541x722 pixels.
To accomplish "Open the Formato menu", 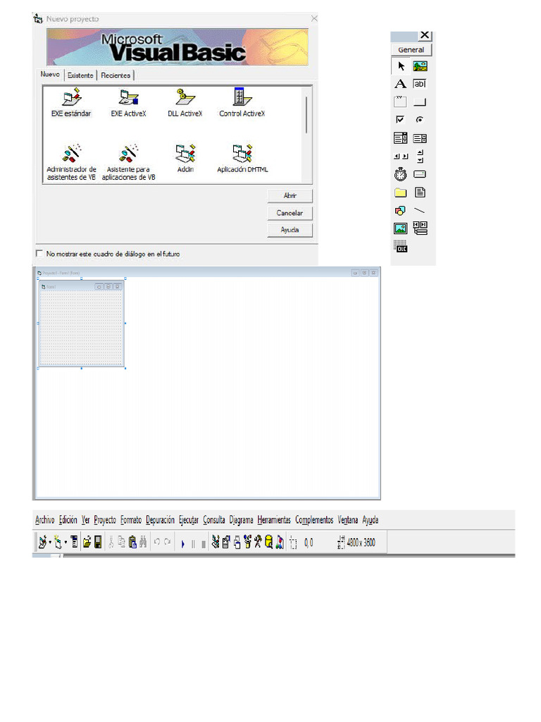I will click(131, 520).
